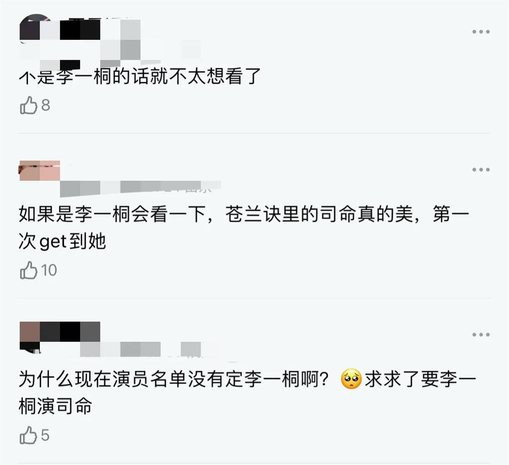
Task: Tap the like count showing 8
Action: tap(45, 105)
